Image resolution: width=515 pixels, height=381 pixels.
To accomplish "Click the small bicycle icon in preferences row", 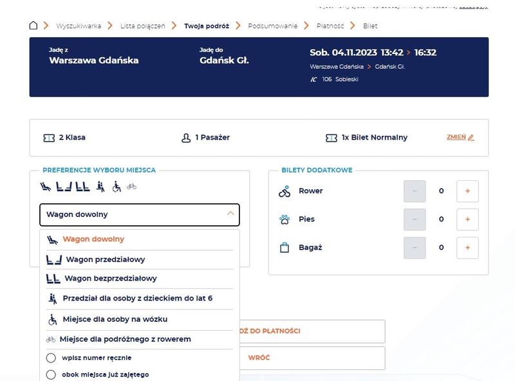I will (x=131, y=187).
